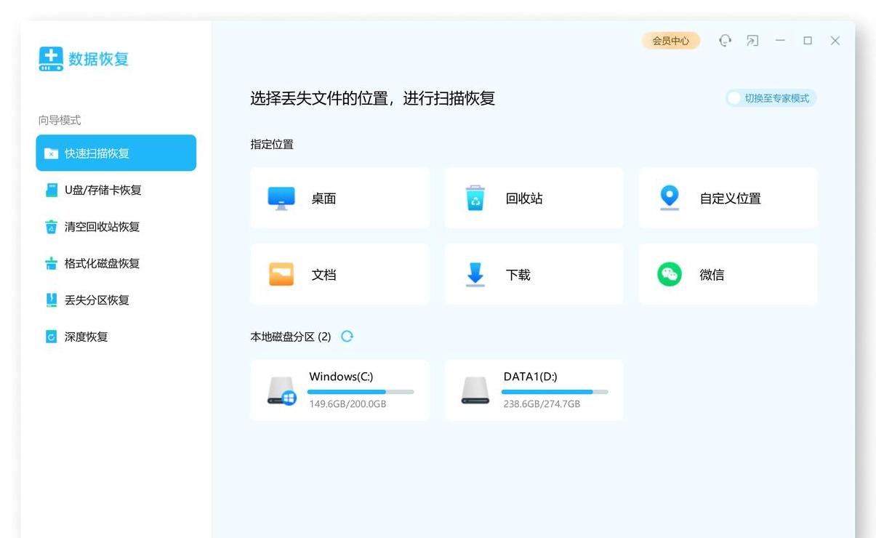Choose the 自定义位置 card
Screen dimensions: 876x538
coord(728,198)
